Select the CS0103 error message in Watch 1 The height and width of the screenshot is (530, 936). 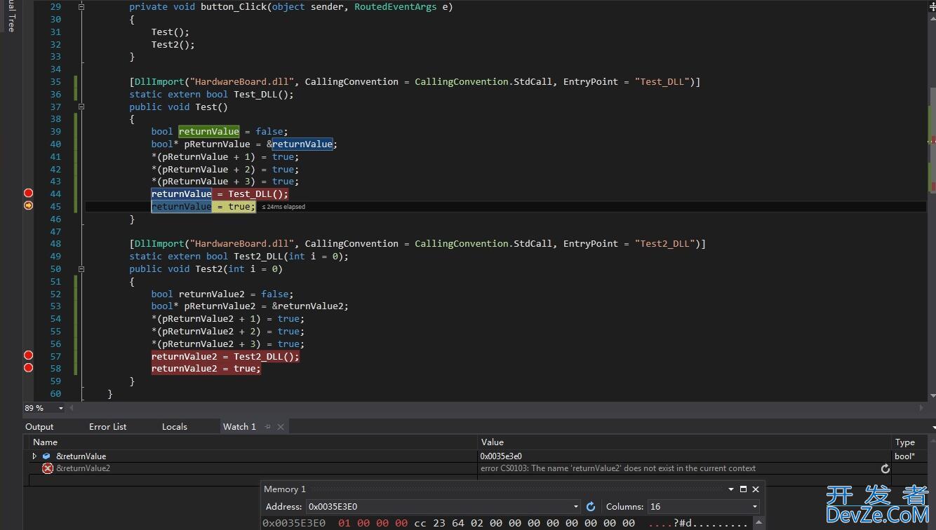point(618,468)
